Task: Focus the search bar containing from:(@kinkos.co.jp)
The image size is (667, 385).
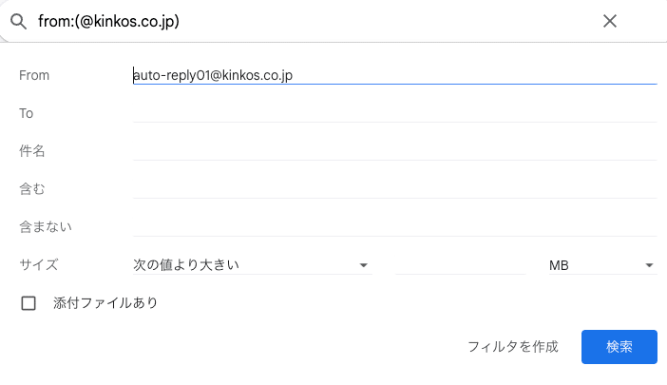Action: pyautogui.click(x=314, y=21)
